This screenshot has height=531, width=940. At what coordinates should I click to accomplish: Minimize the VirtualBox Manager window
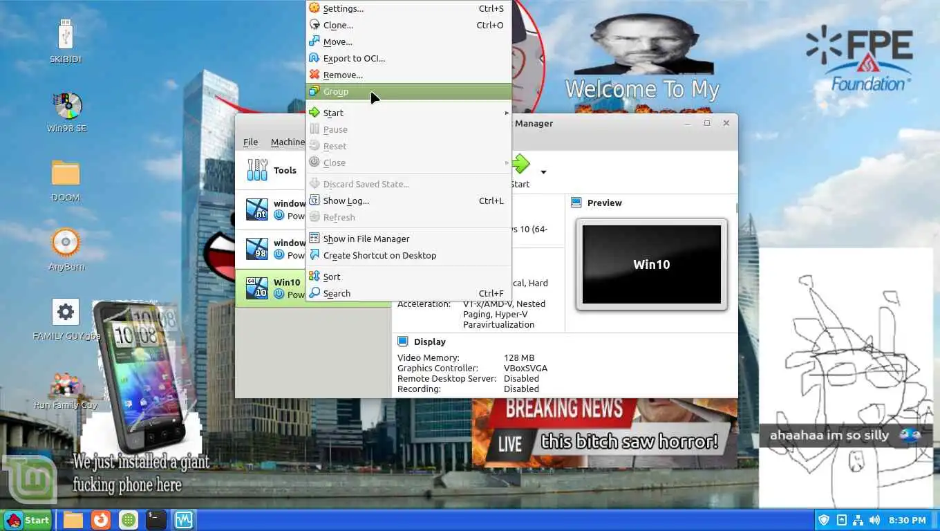pos(688,123)
